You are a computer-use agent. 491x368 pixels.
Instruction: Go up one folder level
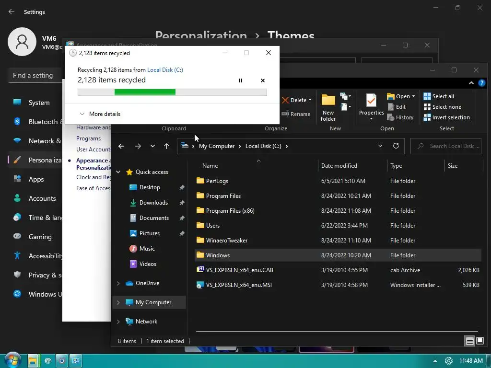[166, 146]
